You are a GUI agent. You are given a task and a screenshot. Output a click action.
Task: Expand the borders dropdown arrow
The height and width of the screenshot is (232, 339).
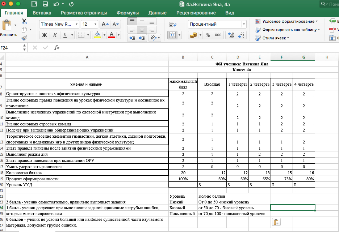click(x=88, y=35)
